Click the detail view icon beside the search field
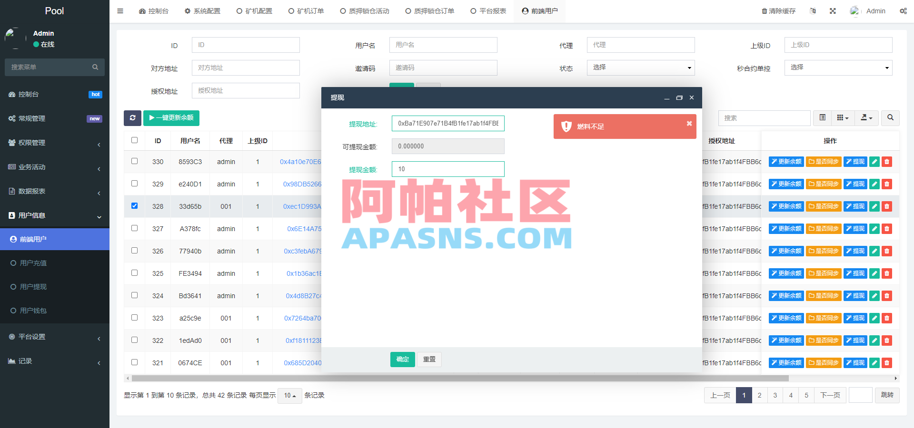 coord(822,118)
